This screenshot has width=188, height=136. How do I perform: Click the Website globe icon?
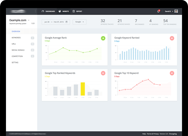tap(60, 11)
